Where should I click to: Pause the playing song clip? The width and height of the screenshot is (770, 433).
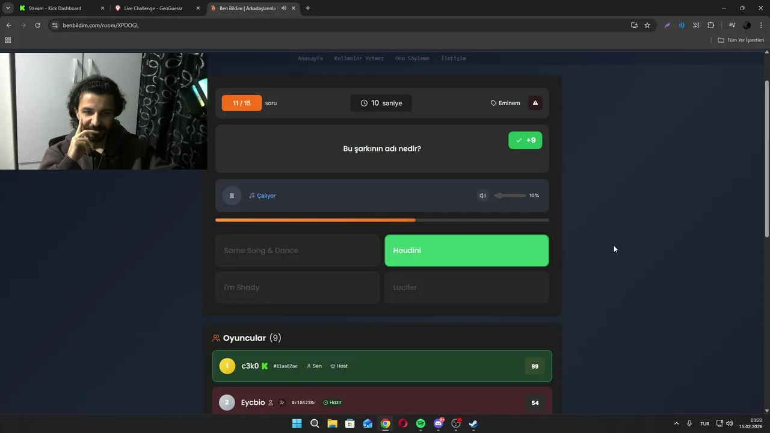click(232, 195)
